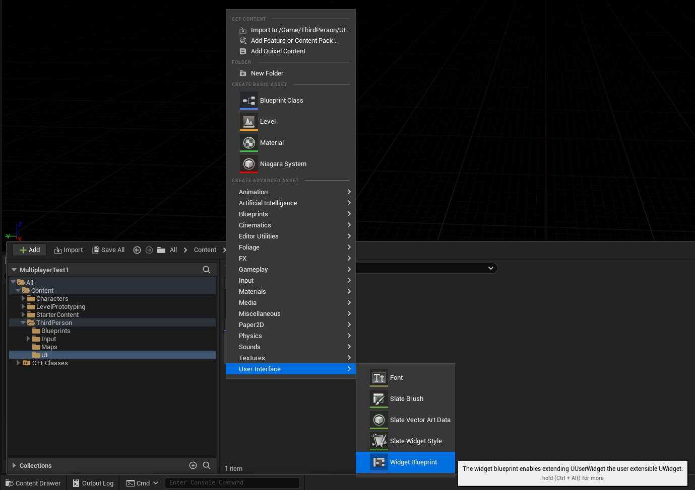Open the Textures submenu
Viewport: 695px width, 490px height.
click(x=252, y=358)
